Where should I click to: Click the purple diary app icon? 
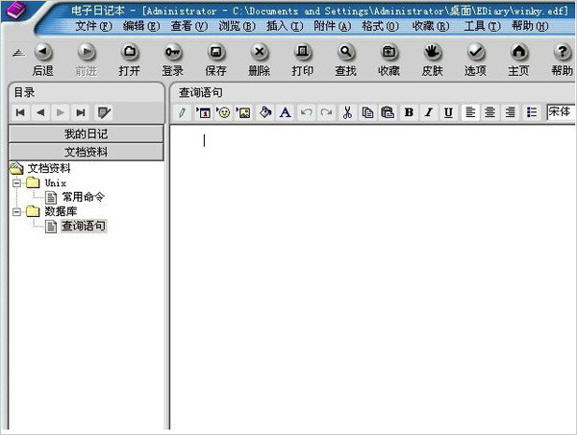pyautogui.click(x=15, y=10)
